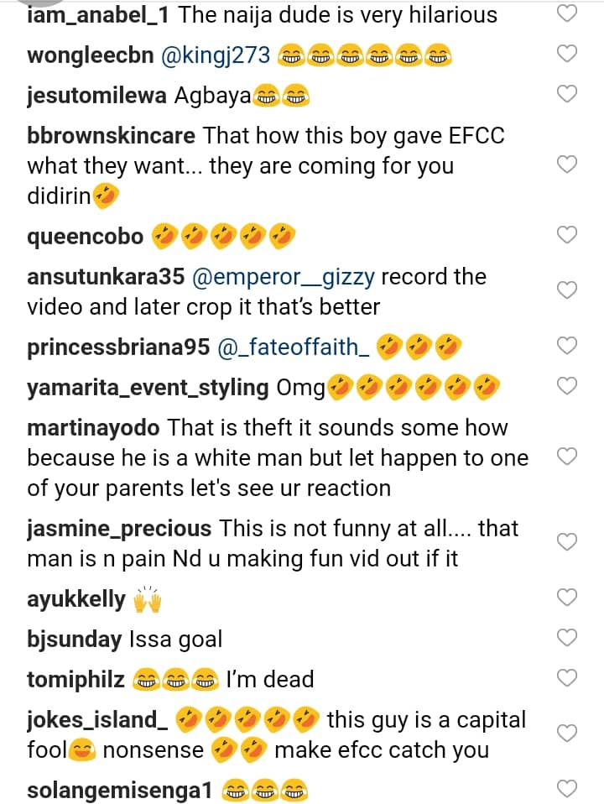Screen dimensions: 604x804
Task: Heart queencobo's emoji comment
Action: [x=568, y=235]
